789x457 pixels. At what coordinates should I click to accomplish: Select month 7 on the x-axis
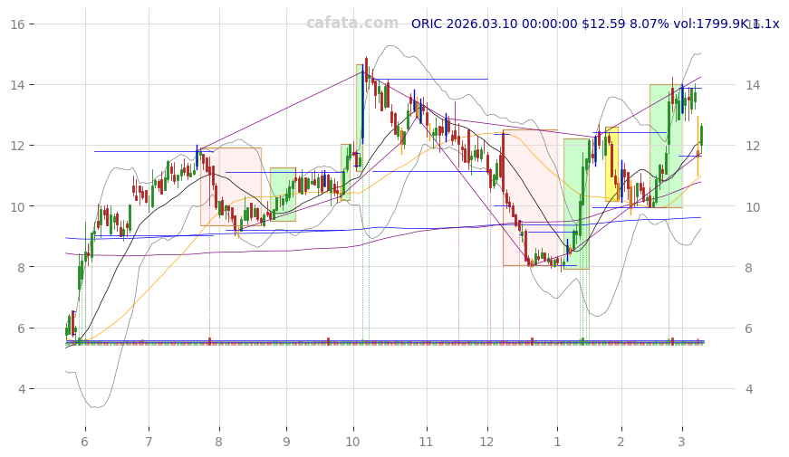pos(149,442)
